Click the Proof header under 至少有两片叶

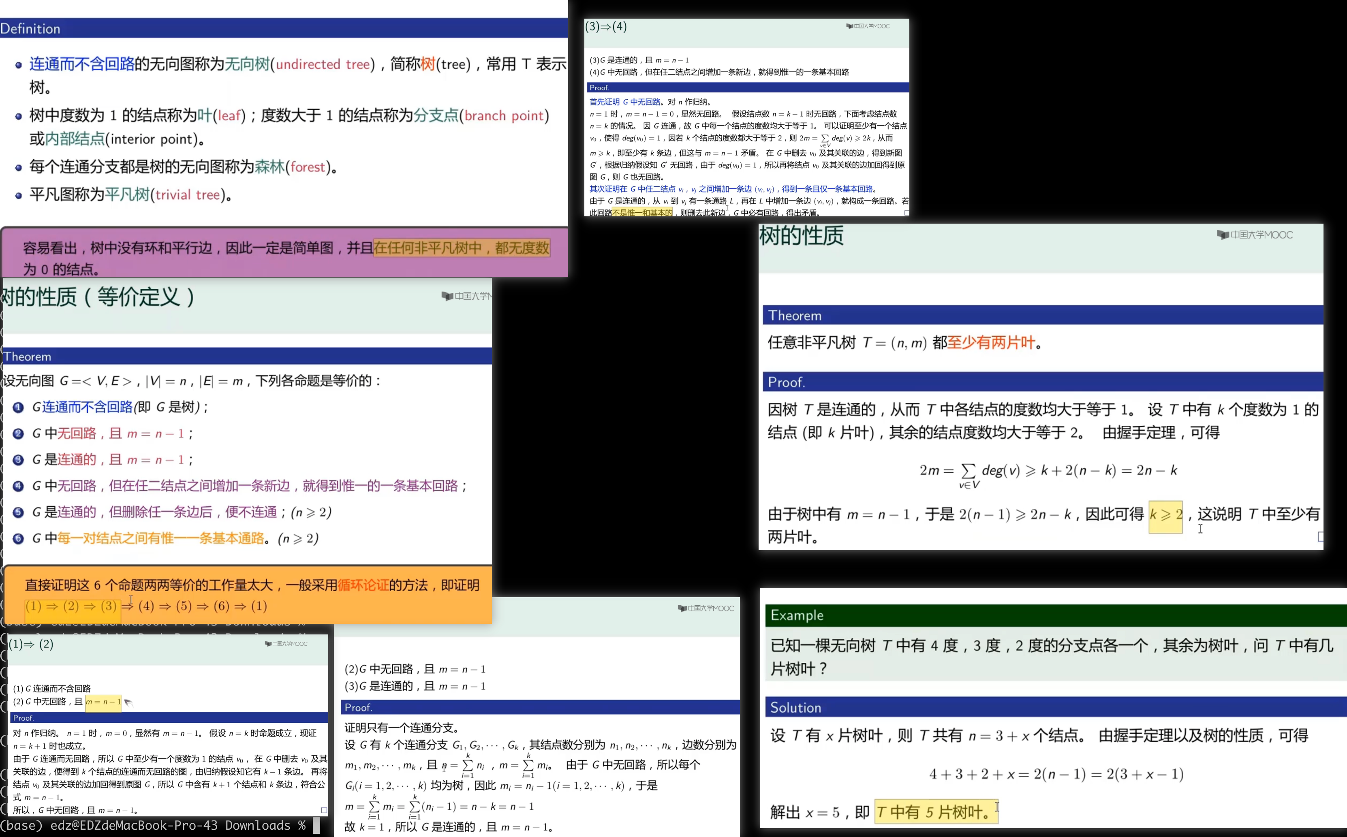pyautogui.click(x=1041, y=382)
